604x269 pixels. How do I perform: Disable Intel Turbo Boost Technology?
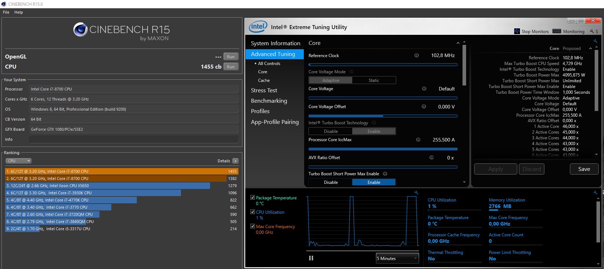click(x=331, y=131)
